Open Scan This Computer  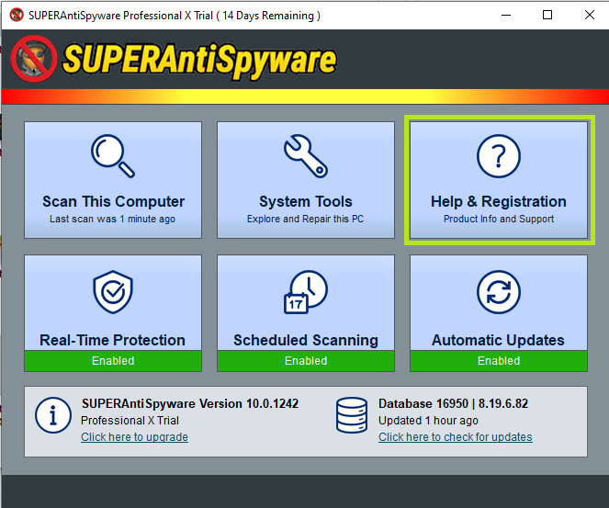point(113,180)
